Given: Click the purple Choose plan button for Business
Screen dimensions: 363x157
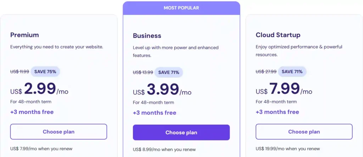Looking at the screenshot, I should [181, 133].
